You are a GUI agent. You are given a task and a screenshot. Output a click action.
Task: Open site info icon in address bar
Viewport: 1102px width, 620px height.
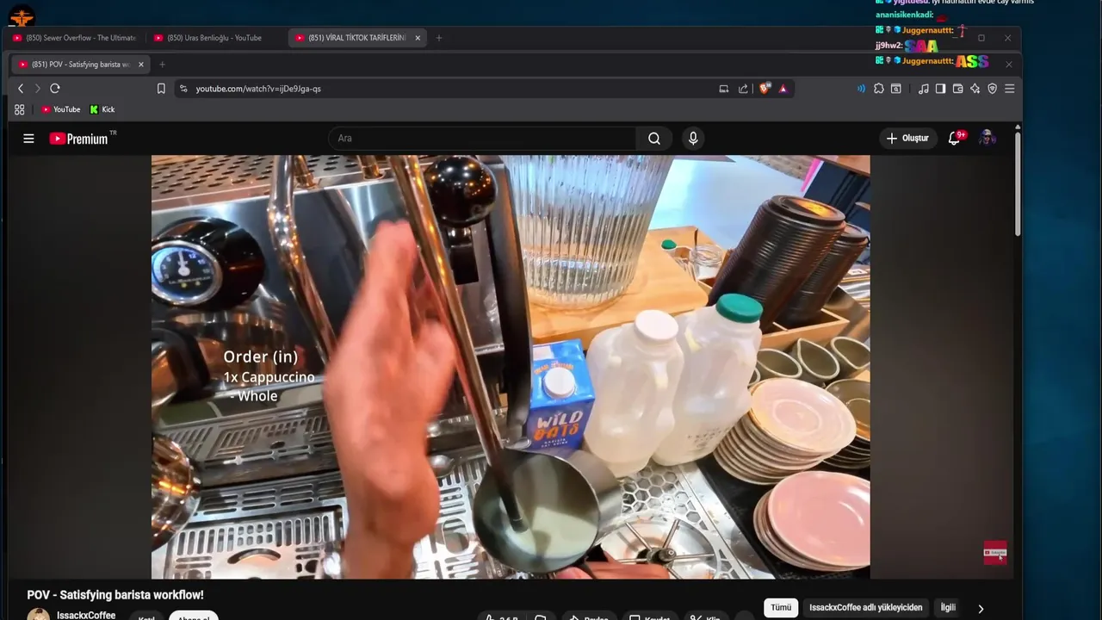click(183, 89)
